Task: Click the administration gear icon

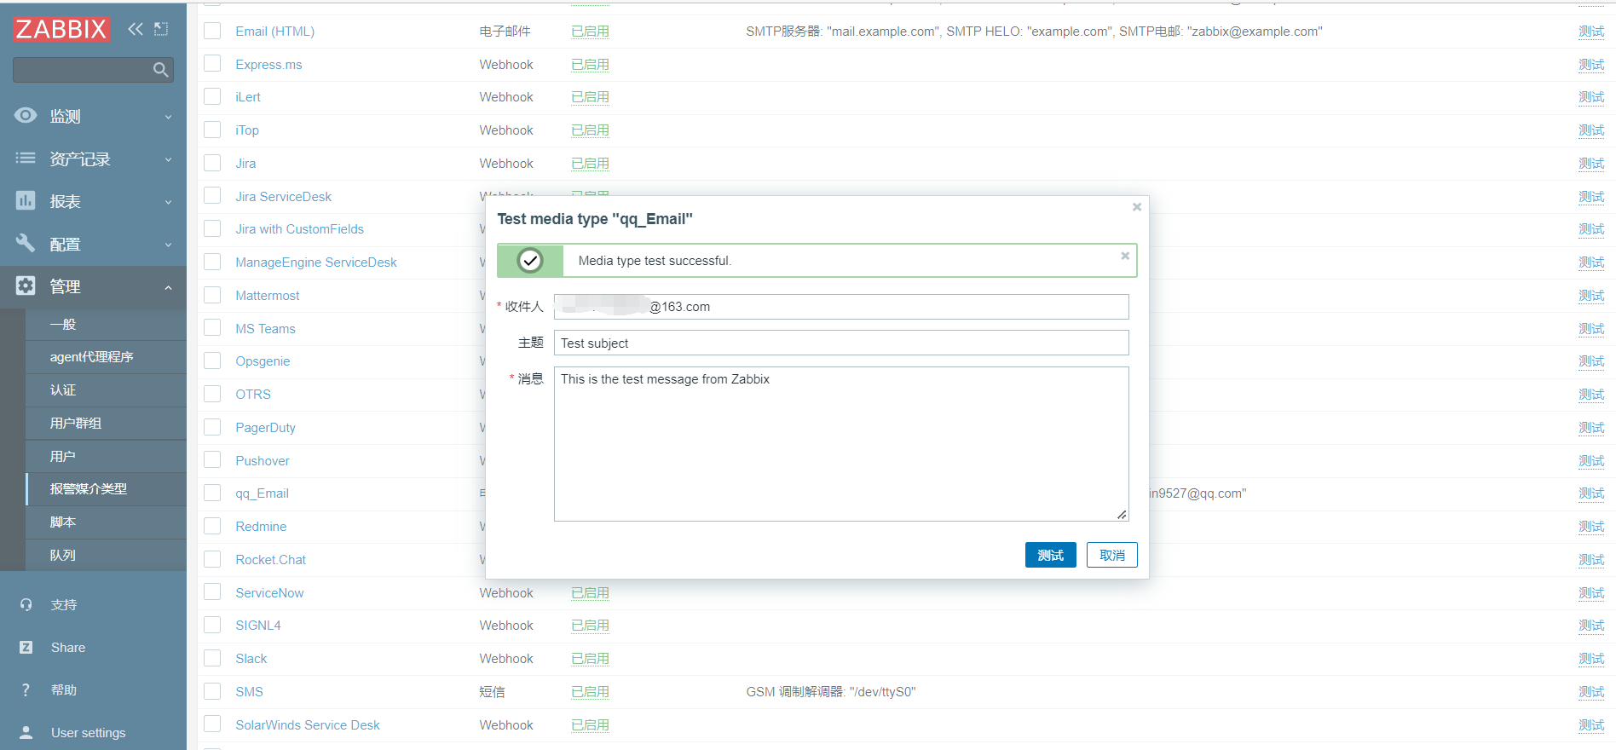Action: click(x=26, y=286)
